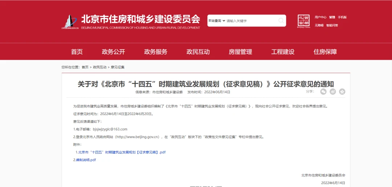This screenshot has height=187, width=392.
Task: Open 智能问答 smart Q&A link
Action: click(332, 25)
